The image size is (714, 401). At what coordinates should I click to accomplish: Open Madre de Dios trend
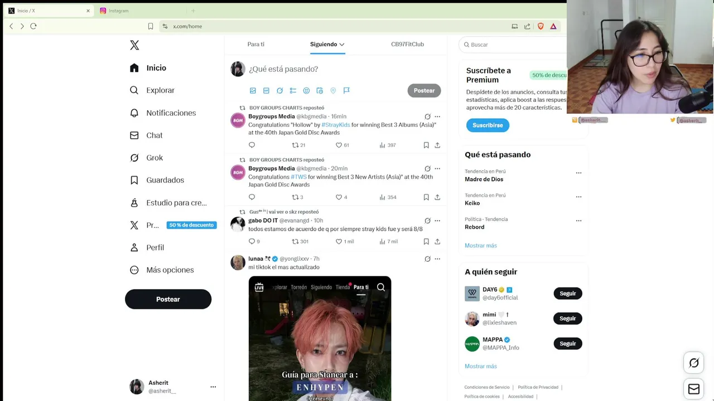click(x=484, y=179)
